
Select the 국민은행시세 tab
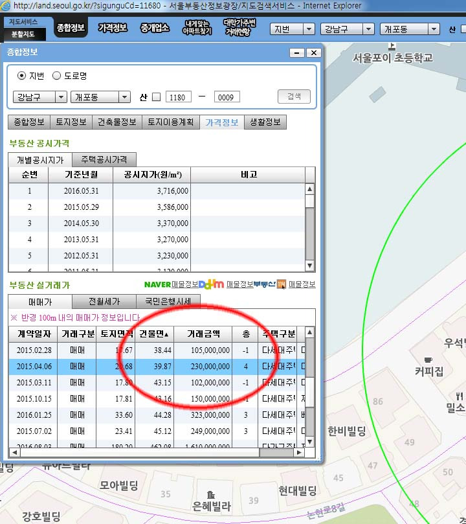click(x=168, y=301)
